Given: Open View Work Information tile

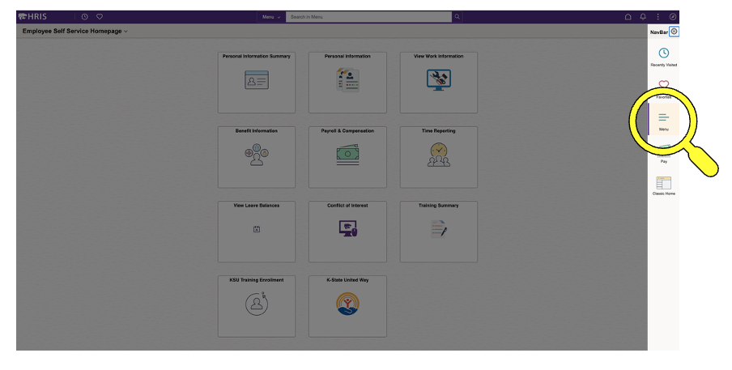Looking at the screenshot, I should pyautogui.click(x=438, y=83).
